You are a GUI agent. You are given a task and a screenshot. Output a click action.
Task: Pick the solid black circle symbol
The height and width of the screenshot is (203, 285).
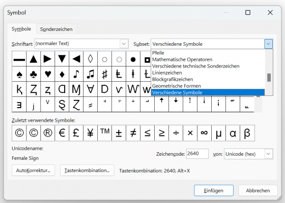[133, 59]
